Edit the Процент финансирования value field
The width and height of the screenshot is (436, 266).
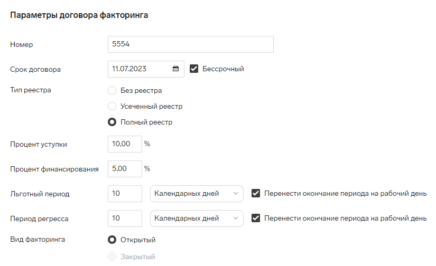[125, 168]
